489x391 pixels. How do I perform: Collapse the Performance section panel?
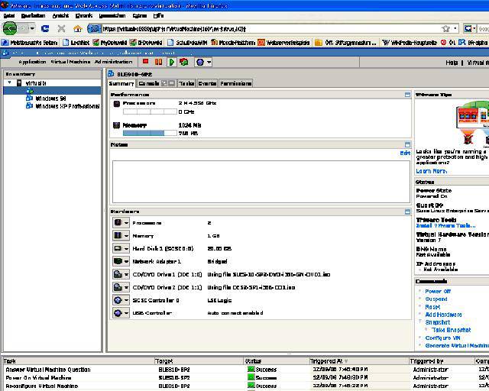(408, 95)
